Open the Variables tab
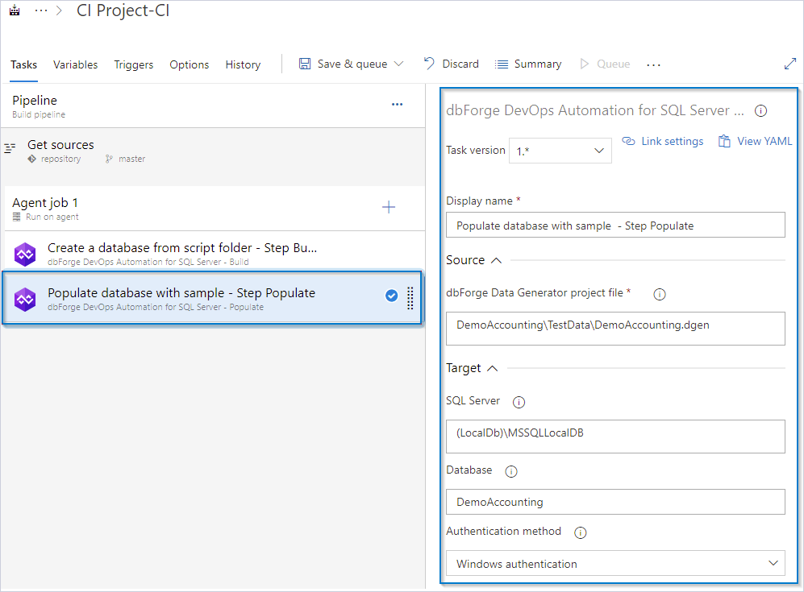The height and width of the screenshot is (592, 804). tap(75, 64)
